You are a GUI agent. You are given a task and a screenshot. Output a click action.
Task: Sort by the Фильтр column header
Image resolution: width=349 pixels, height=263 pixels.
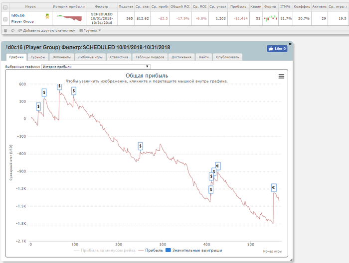(x=102, y=6)
